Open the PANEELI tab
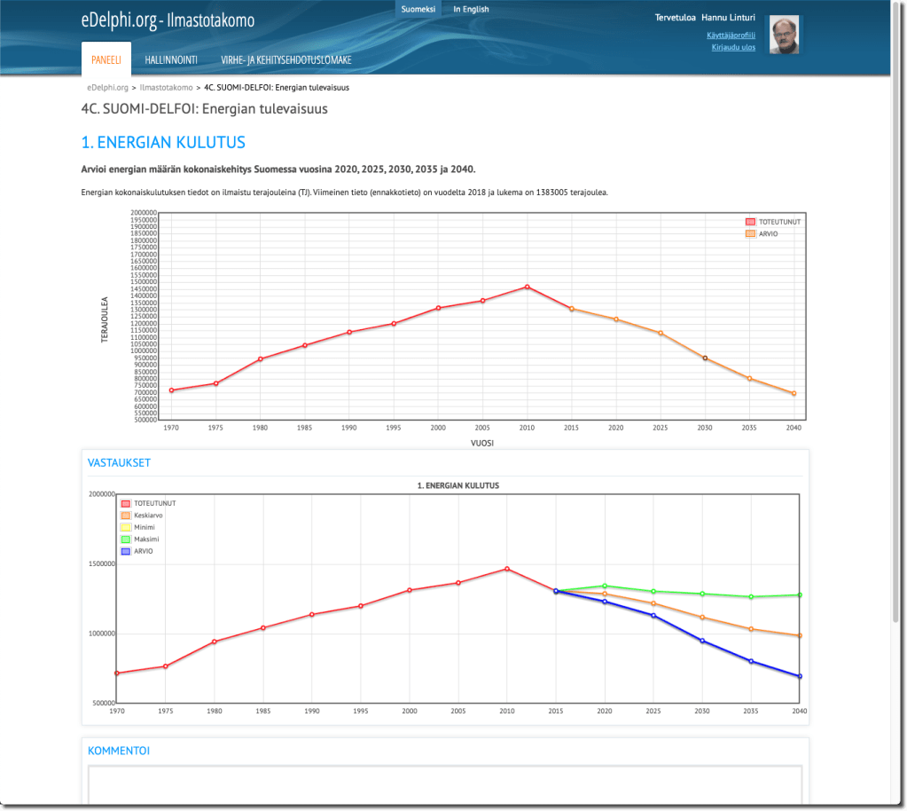The width and height of the screenshot is (907, 811). point(106,59)
